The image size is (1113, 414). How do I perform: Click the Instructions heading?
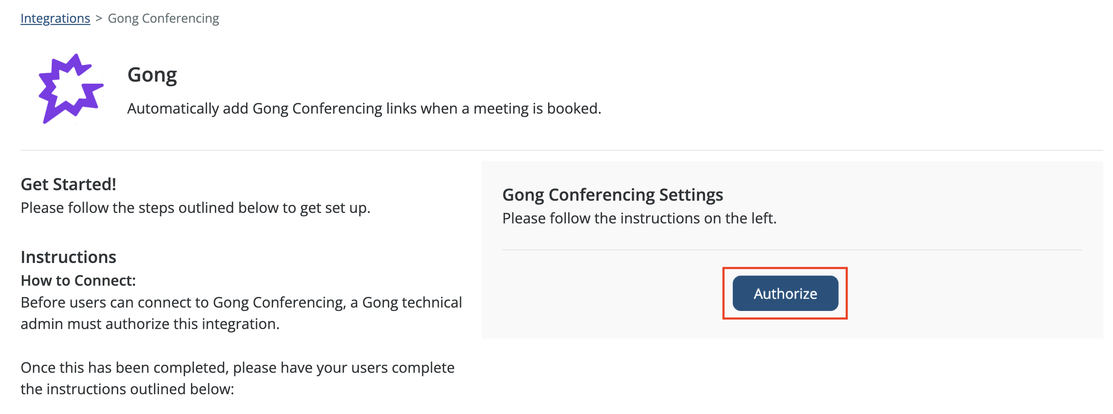(68, 257)
